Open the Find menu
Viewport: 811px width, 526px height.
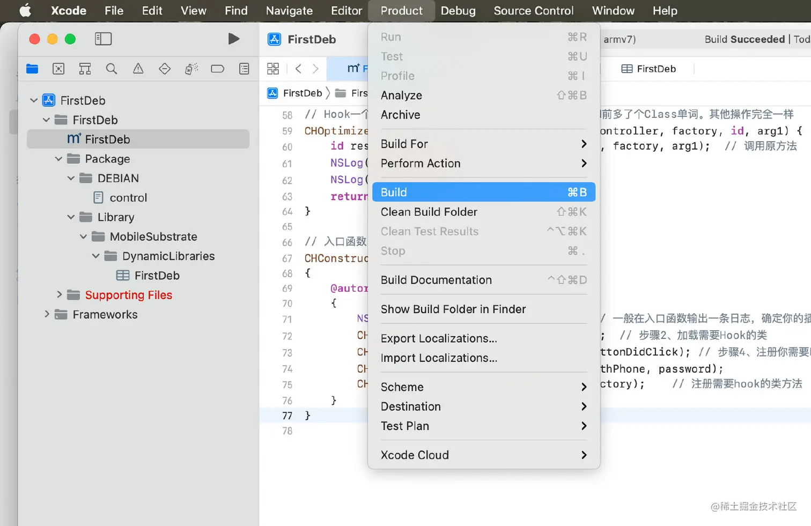(x=236, y=11)
